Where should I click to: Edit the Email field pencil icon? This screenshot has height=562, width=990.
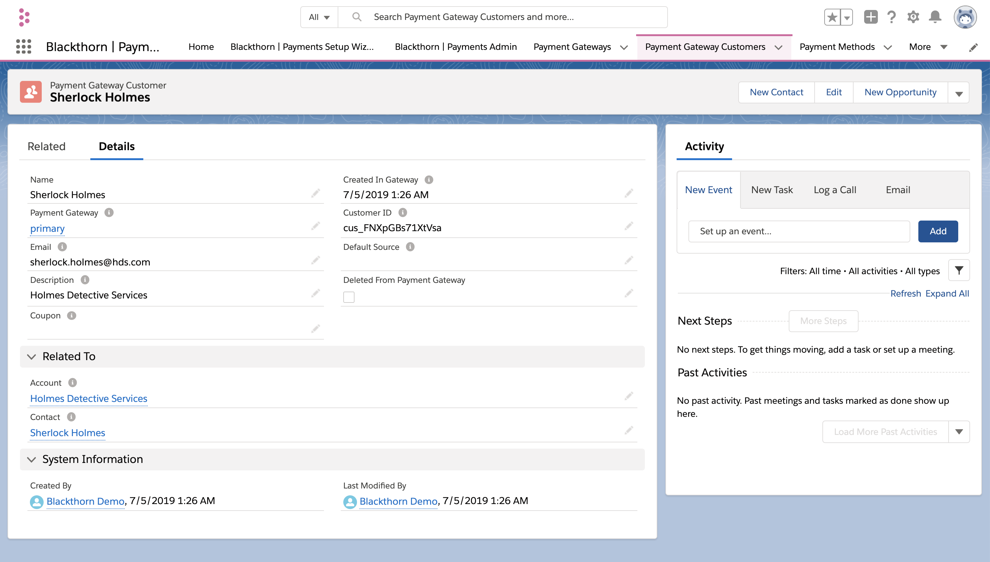tap(315, 260)
